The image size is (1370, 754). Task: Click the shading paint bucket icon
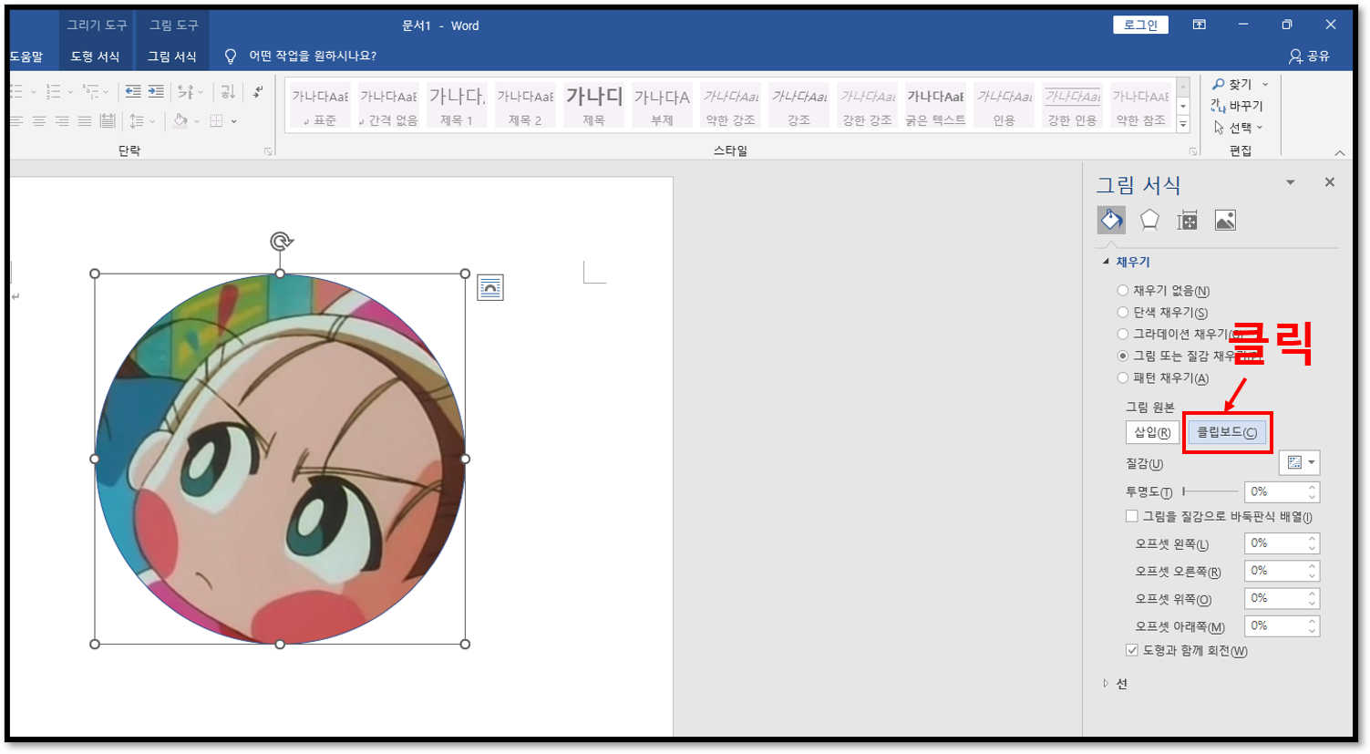click(x=180, y=120)
